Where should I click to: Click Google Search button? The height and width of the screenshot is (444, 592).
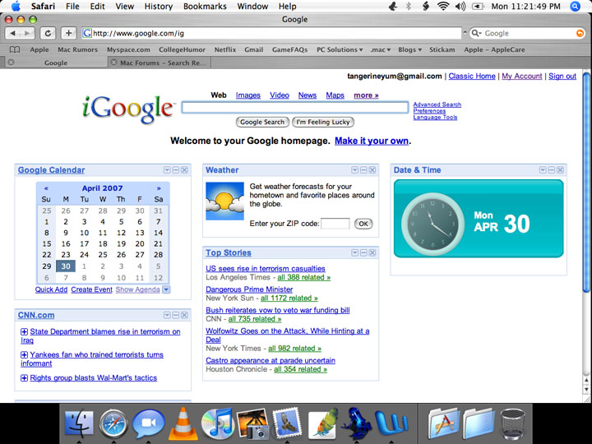point(262,122)
